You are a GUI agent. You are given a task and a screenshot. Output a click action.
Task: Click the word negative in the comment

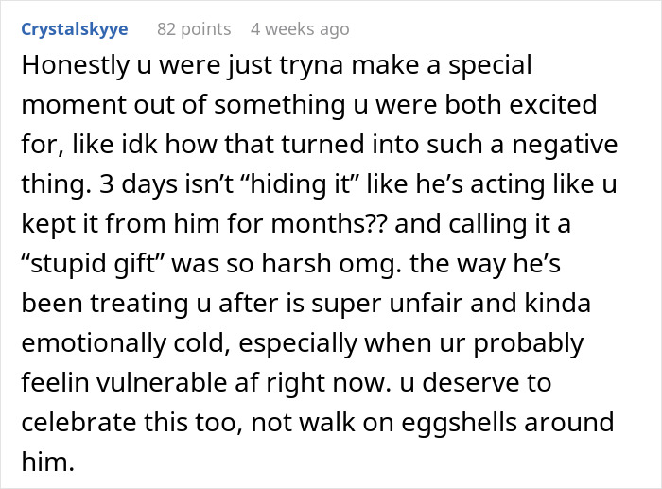click(565, 146)
